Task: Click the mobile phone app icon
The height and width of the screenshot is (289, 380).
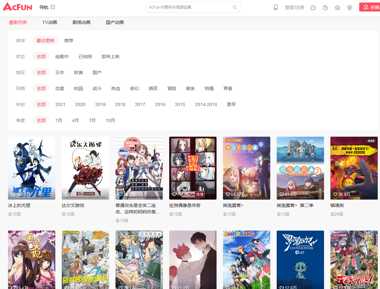Action: 275,7
